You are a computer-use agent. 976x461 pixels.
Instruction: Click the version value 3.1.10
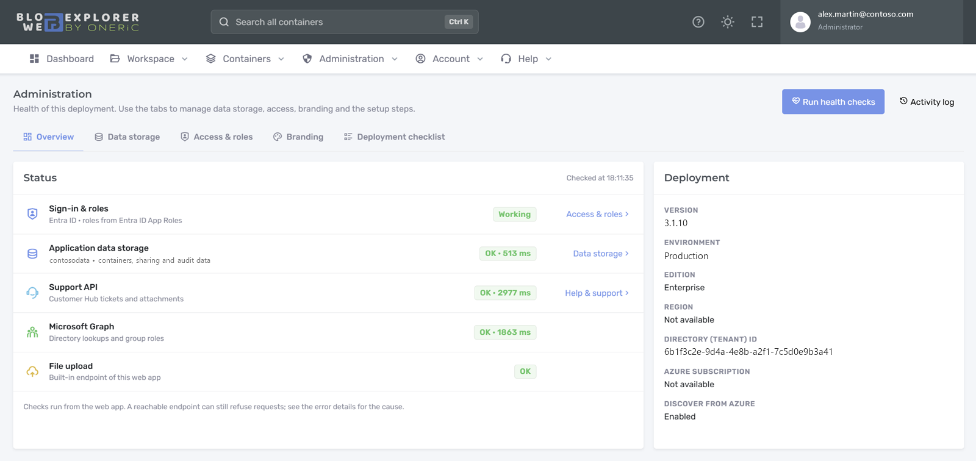coord(676,223)
